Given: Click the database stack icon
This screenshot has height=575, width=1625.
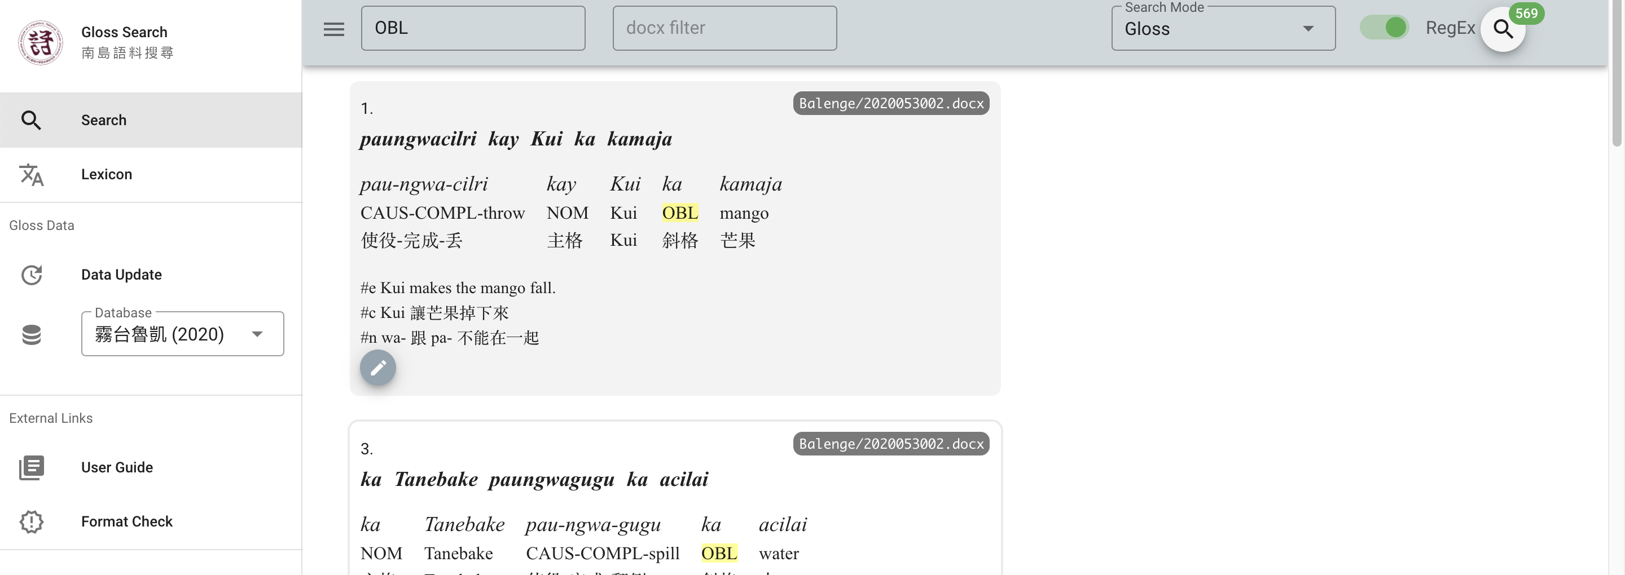Looking at the screenshot, I should (x=32, y=334).
